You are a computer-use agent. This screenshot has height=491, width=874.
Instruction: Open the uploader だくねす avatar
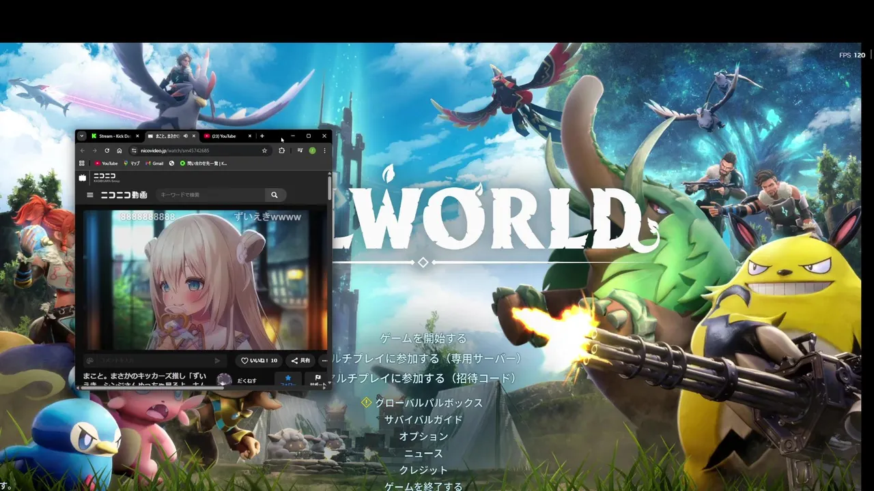[x=224, y=380]
